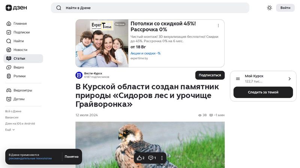Click the Вести-Курск channel avatar
The width and height of the screenshot is (300, 168).
[79, 75]
